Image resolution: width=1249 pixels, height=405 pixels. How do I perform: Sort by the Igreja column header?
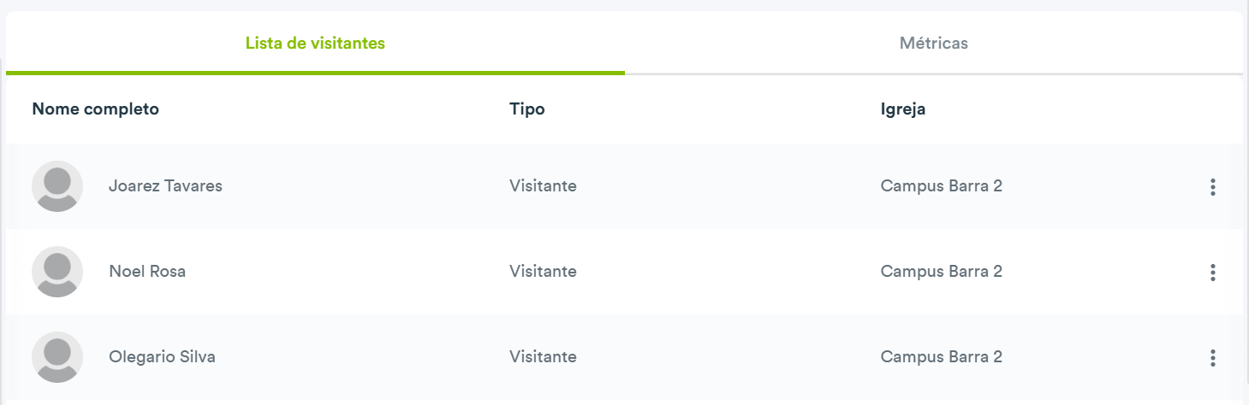point(903,109)
